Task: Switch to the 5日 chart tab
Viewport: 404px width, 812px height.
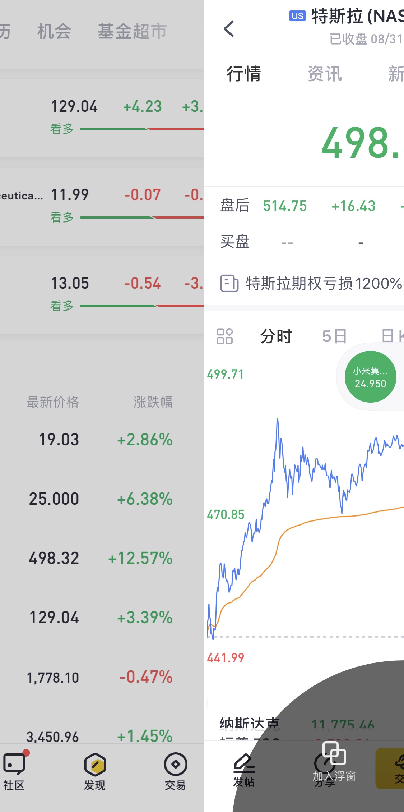Action: click(x=334, y=336)
